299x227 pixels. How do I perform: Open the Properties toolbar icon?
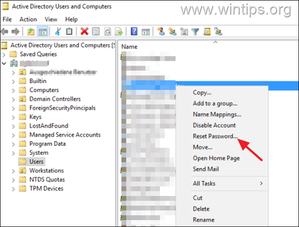tap(96, 31)
